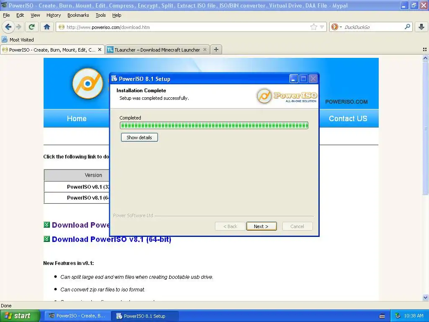Click the green download icon beside 64-bit link
This screenshot has width=429, height=322.
[x=47, y=239]
